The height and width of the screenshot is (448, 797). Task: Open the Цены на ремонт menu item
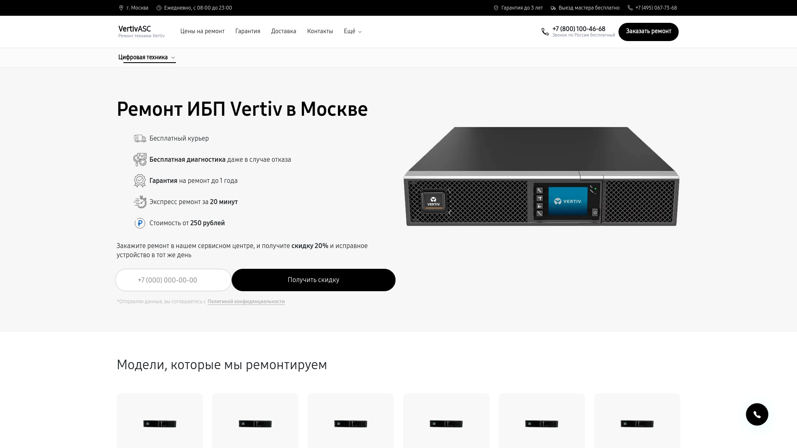tap(202, 32)
